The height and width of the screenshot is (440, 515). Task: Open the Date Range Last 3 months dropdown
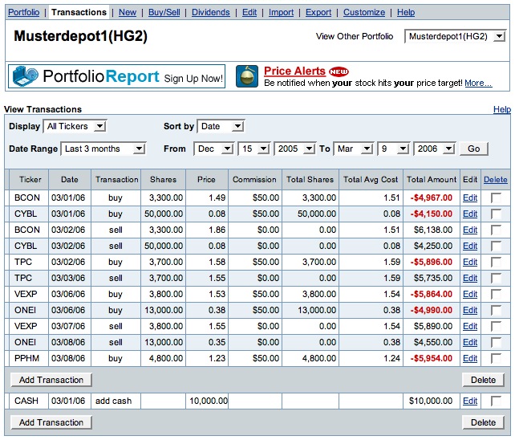pyautogui.click(x=103, y=149)
